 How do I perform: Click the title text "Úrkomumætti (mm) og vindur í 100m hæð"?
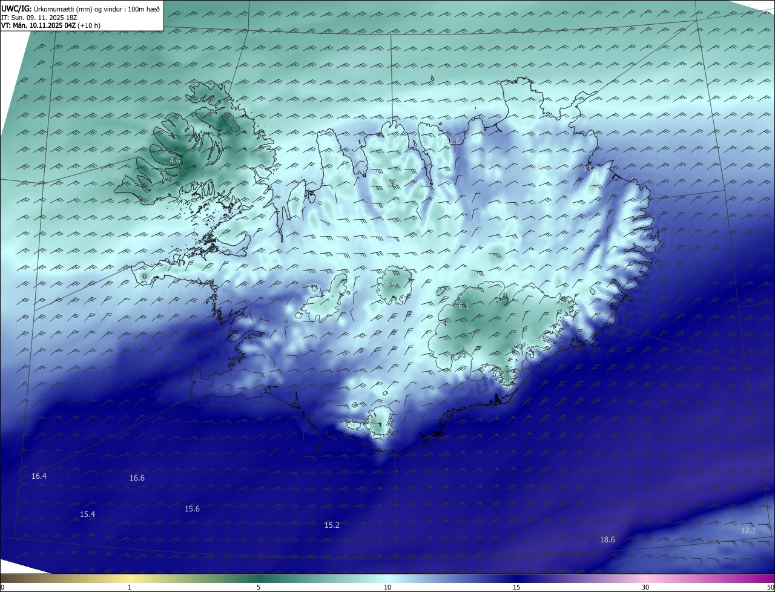tap(97, 9)
